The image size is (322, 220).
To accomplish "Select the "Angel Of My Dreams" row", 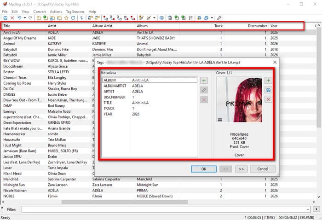I will 157,38.
